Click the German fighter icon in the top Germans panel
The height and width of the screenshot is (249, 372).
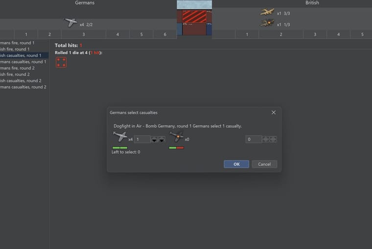coord(70,23)
